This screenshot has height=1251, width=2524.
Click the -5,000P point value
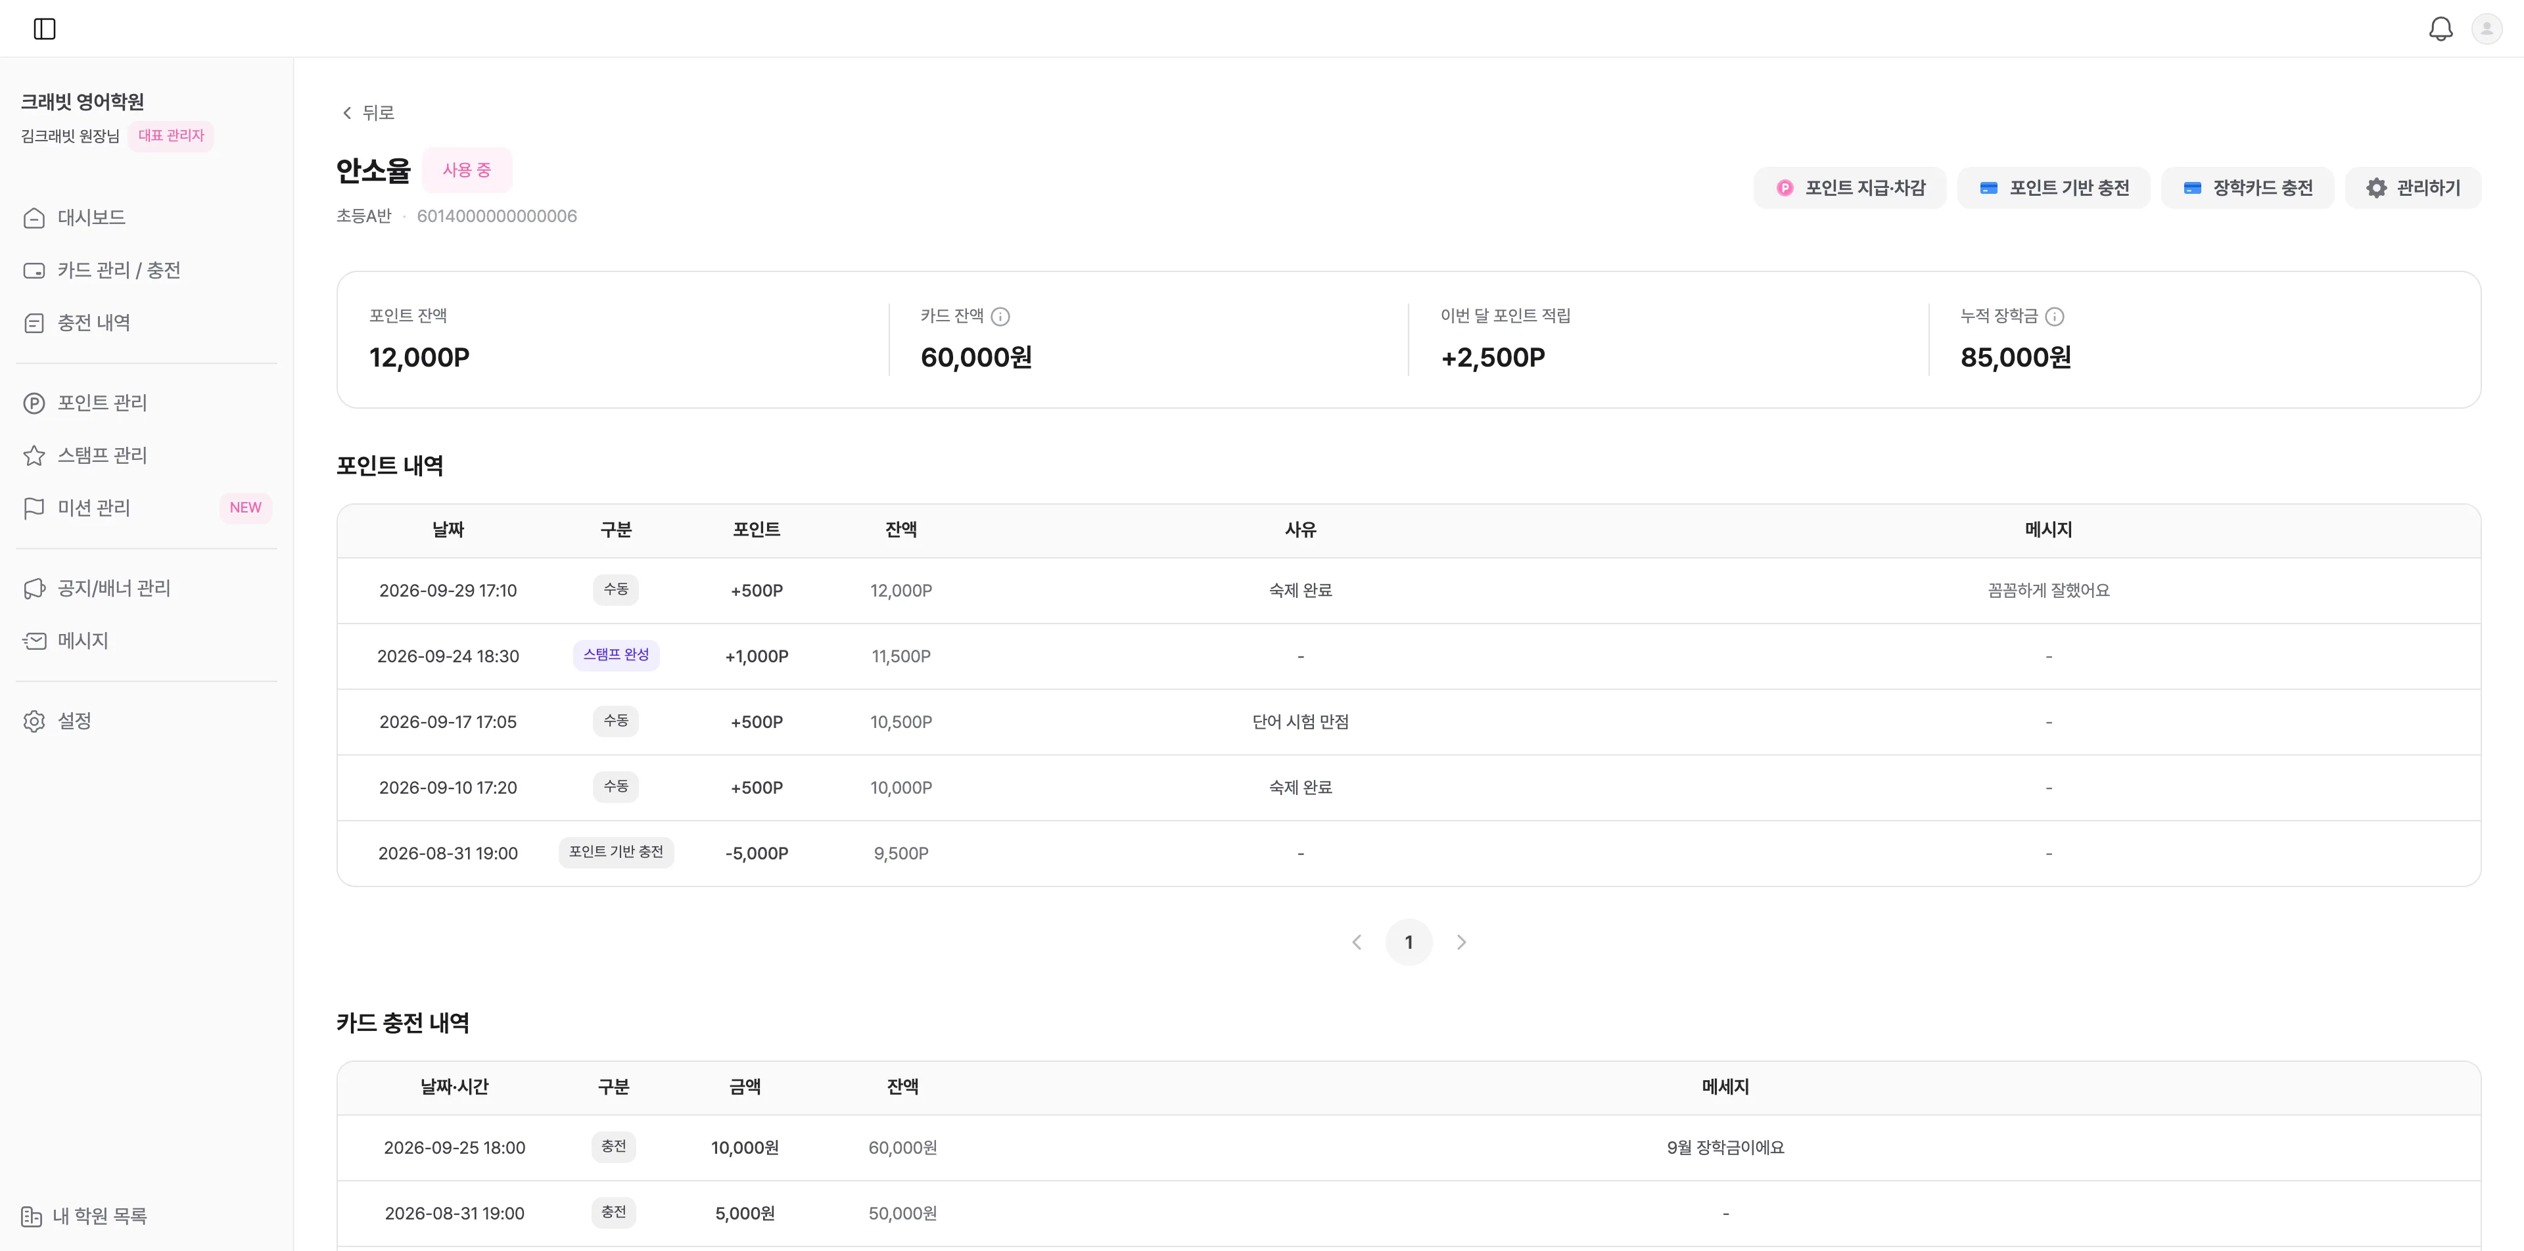[757, 853]
